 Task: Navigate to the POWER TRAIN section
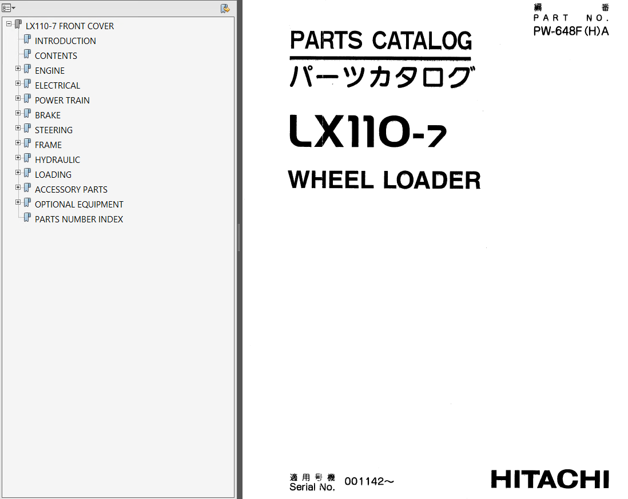point(62,100)
